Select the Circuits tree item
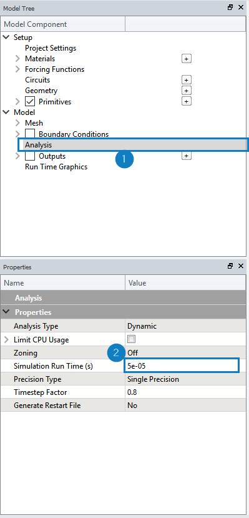 click(x=37, y=80)
